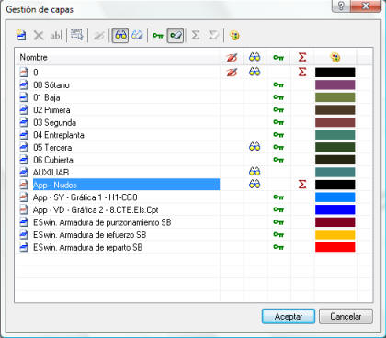Image resolution: width=386 pixels, height=338 pixels.
Task: Toggle lock key on 03 Segunda
Action: coord(278,122)
